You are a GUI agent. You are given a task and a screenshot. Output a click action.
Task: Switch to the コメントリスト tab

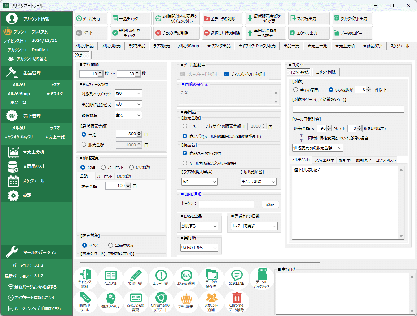[386, 160]
